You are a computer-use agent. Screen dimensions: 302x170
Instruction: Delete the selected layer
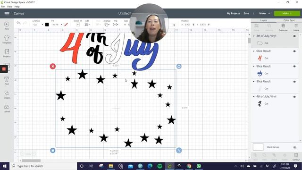[x=296, y=27]
